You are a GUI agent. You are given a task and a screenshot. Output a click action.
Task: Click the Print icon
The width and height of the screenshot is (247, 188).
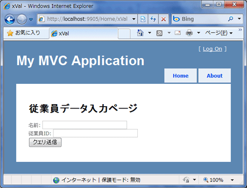coord(189,33)
